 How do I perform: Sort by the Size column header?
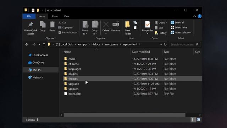coord(197,52)
